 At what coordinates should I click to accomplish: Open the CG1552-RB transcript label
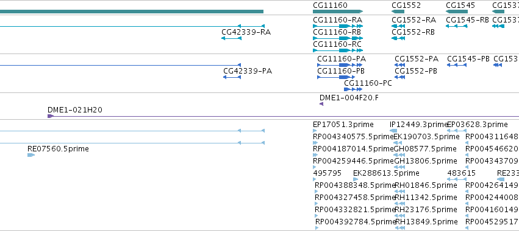coord(413,32)
